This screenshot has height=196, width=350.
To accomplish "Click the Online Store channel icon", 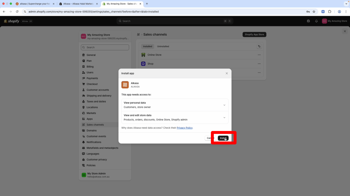I will pyautogui.click(x=143, y=55).
